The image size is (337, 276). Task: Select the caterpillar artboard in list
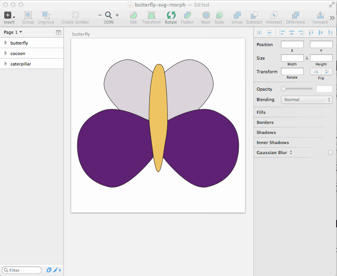(x=21, y=64)
